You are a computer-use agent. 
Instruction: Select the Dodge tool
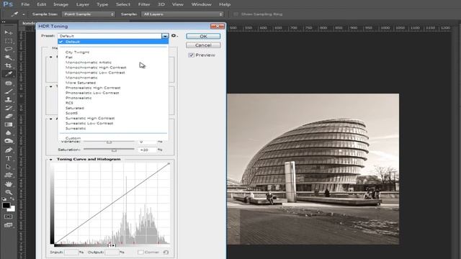[9, 141]
